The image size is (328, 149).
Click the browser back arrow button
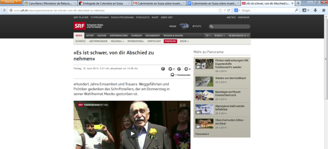coord(5,10)
